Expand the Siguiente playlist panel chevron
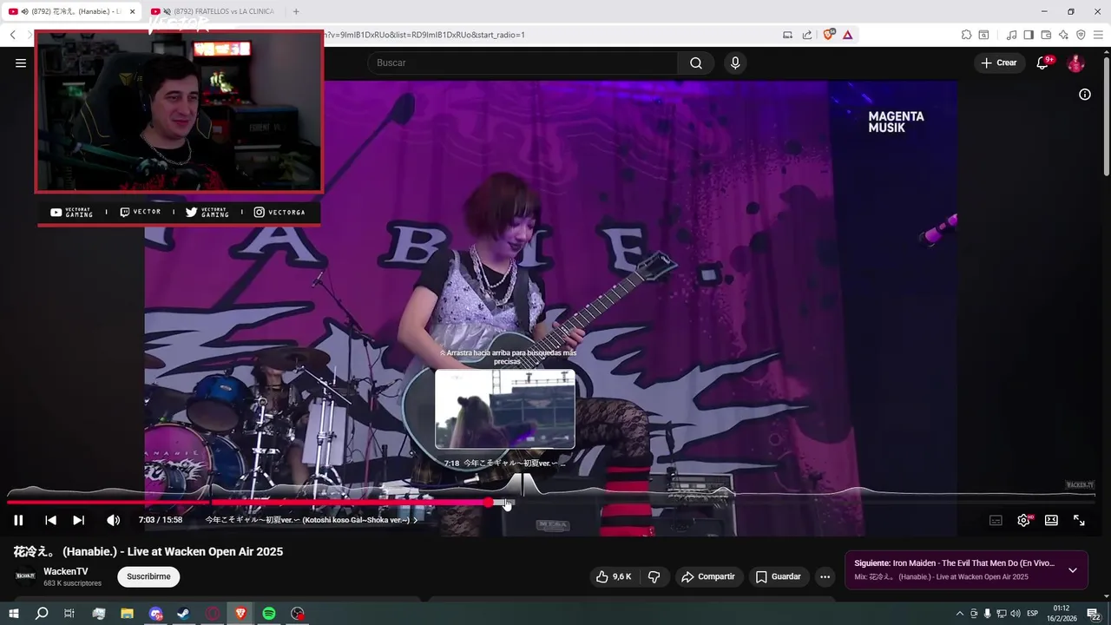Screen dimensions: 1111x625 (x=1073, y=570)
